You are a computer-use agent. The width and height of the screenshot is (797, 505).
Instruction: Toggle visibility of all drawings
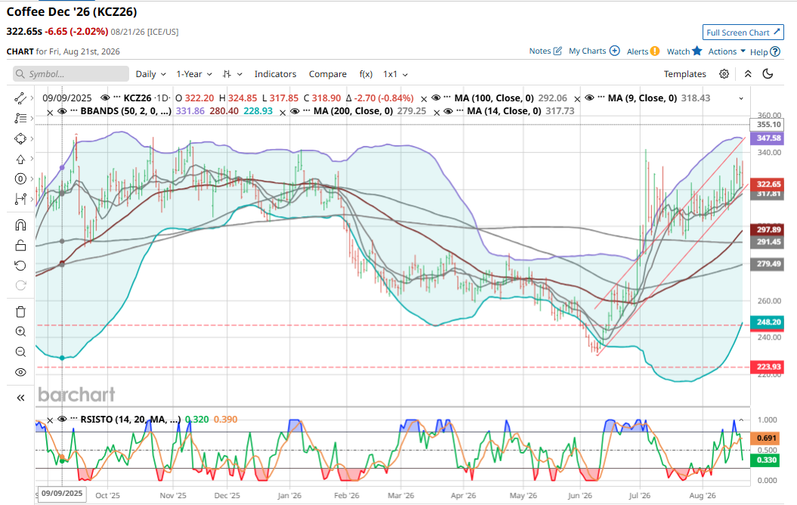click(20, 372)
